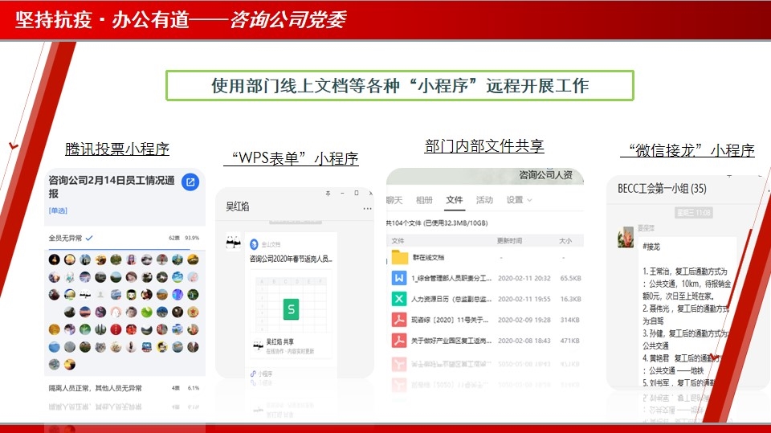
Task: Switch to the 相册 tab
Action: [424, 200]
